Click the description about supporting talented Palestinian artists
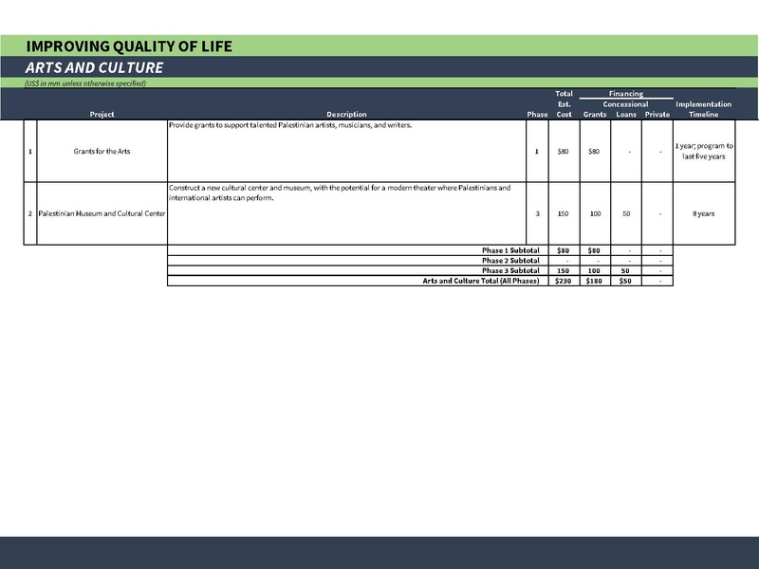The image size is (759, 569). coord(290,126)
